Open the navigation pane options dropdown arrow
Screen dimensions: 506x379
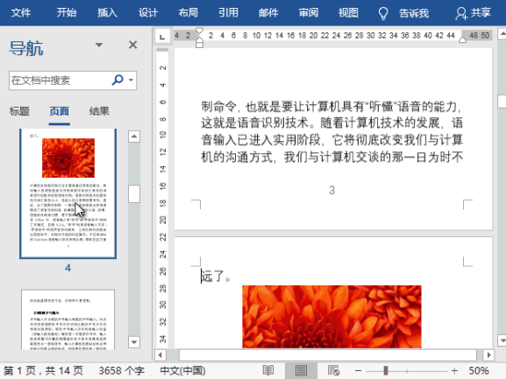pyautogui.click(x=99, y=45)
